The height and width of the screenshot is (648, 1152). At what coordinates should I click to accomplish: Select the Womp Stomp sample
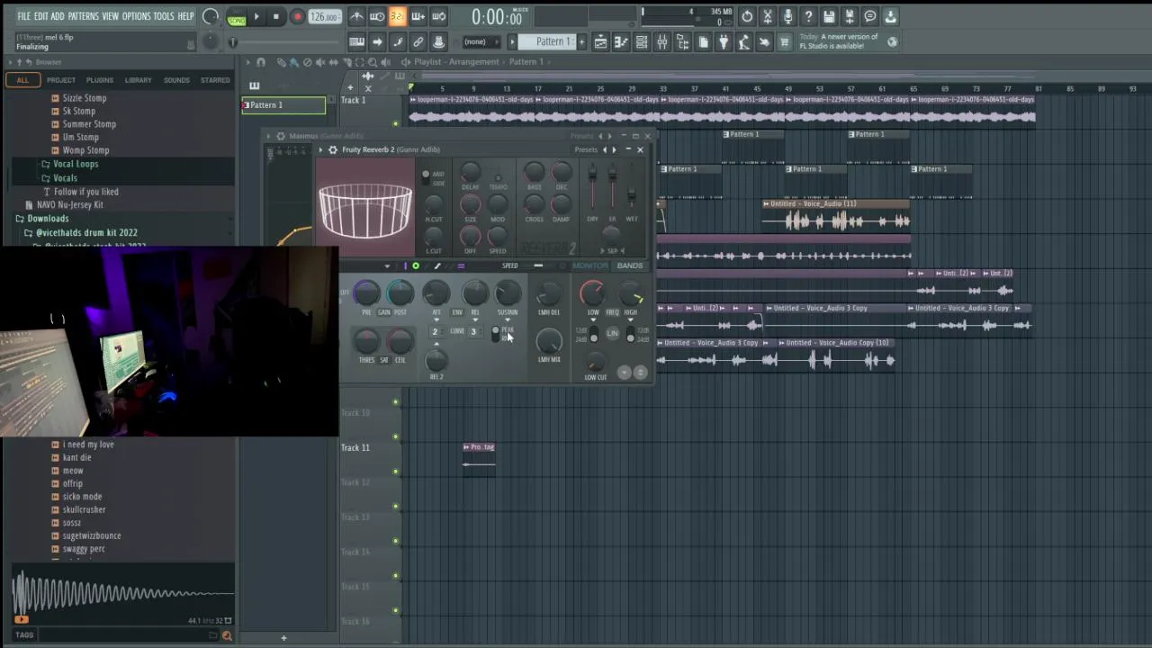pos(85,150)
